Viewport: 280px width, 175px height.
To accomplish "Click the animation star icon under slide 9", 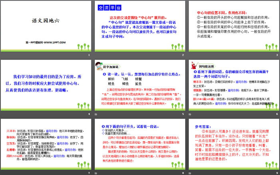I will click(x=190, y=173).
